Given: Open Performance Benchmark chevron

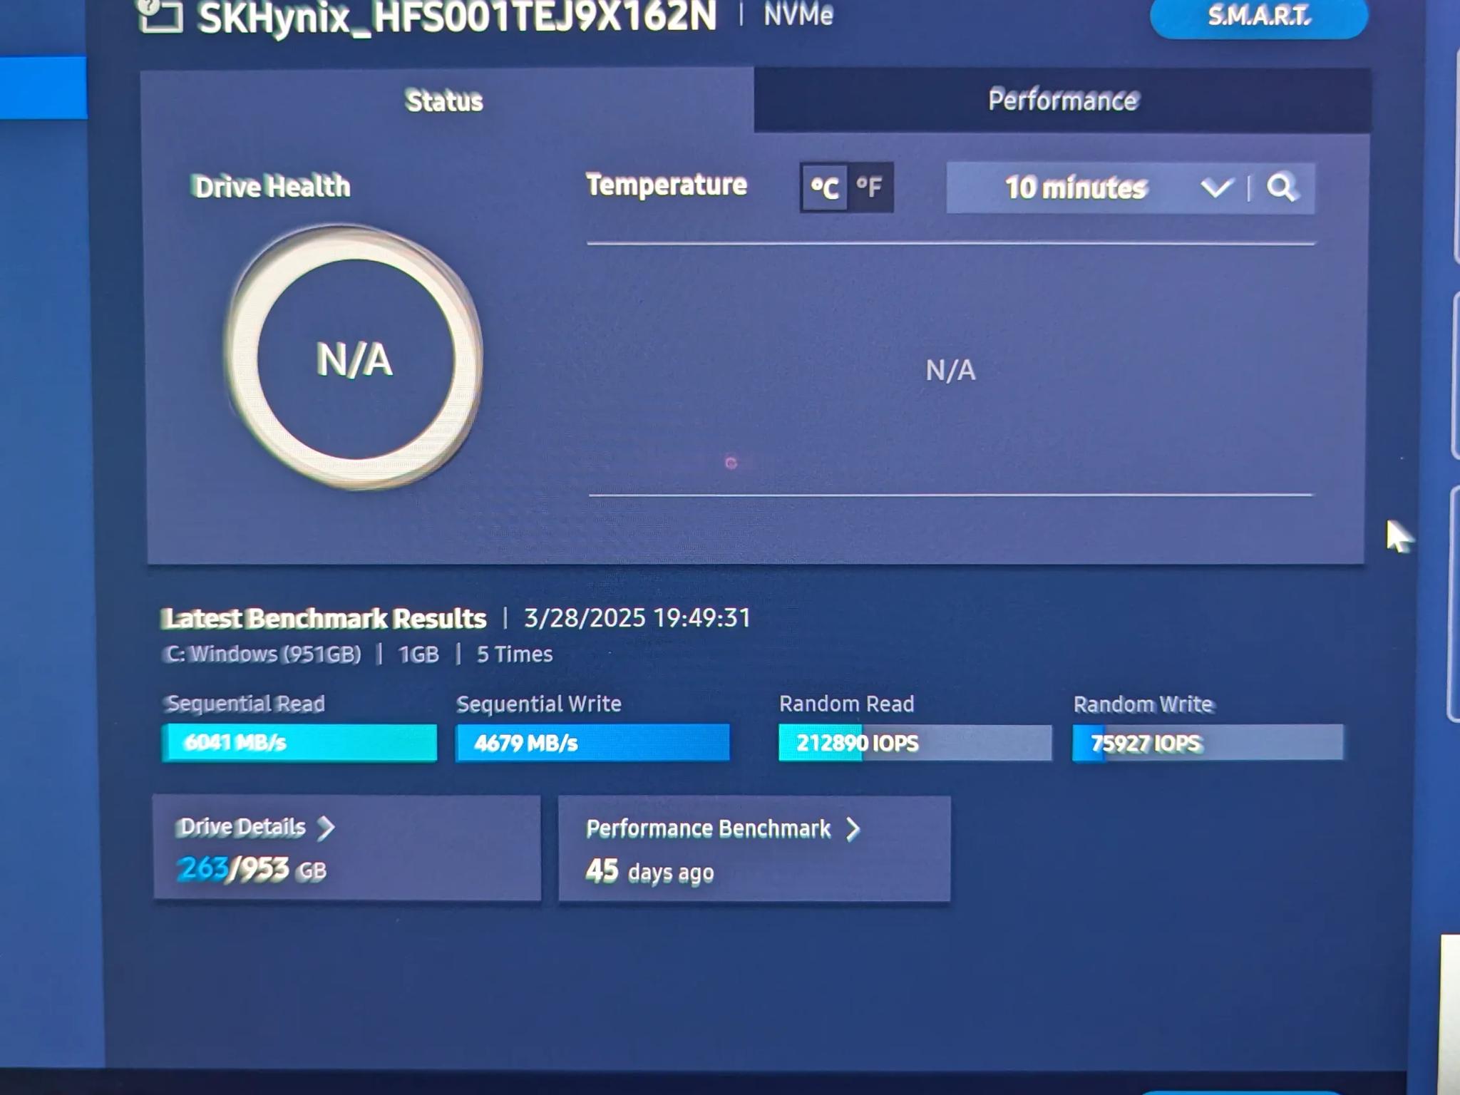Looking at the screenshot, I should click(x=853, y=829).
